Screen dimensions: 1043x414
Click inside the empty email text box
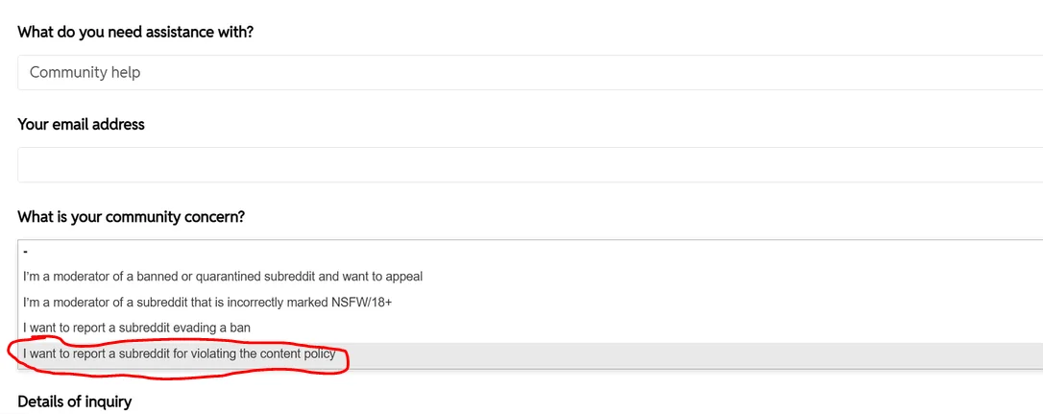528,164
